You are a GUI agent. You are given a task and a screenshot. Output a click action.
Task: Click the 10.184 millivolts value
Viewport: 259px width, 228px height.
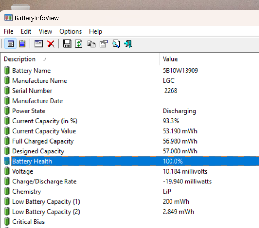pos(185,171)
